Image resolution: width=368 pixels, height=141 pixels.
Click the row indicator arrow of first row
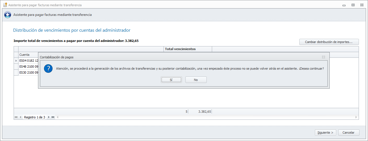(16, 61)
